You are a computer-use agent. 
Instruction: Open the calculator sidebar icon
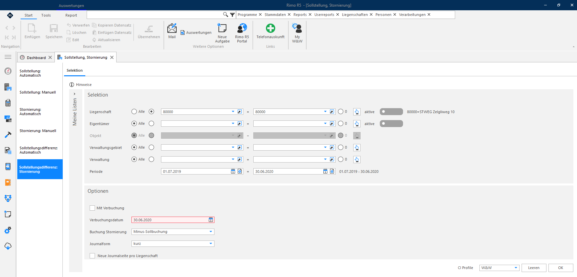8,103
